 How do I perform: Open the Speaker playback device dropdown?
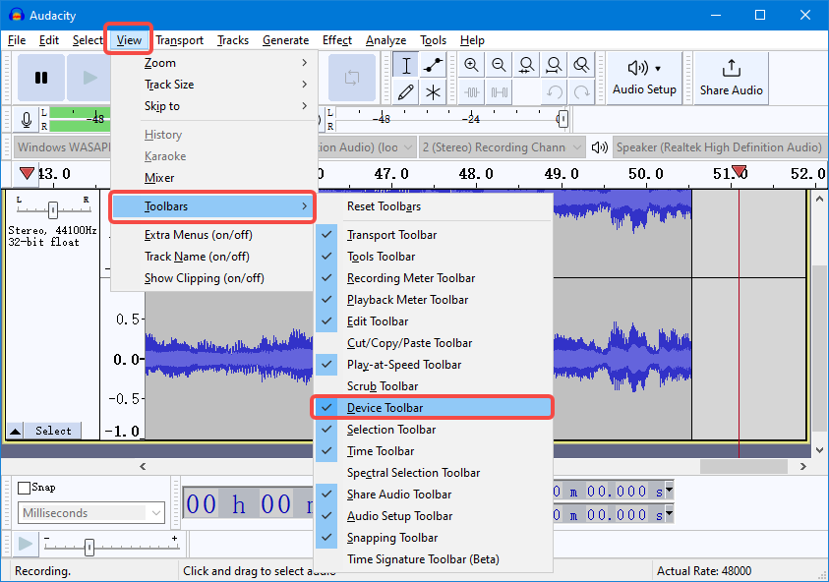[719, 147]
